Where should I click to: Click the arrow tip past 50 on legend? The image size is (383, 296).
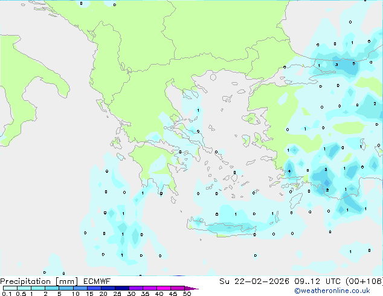tap(191, 288)
